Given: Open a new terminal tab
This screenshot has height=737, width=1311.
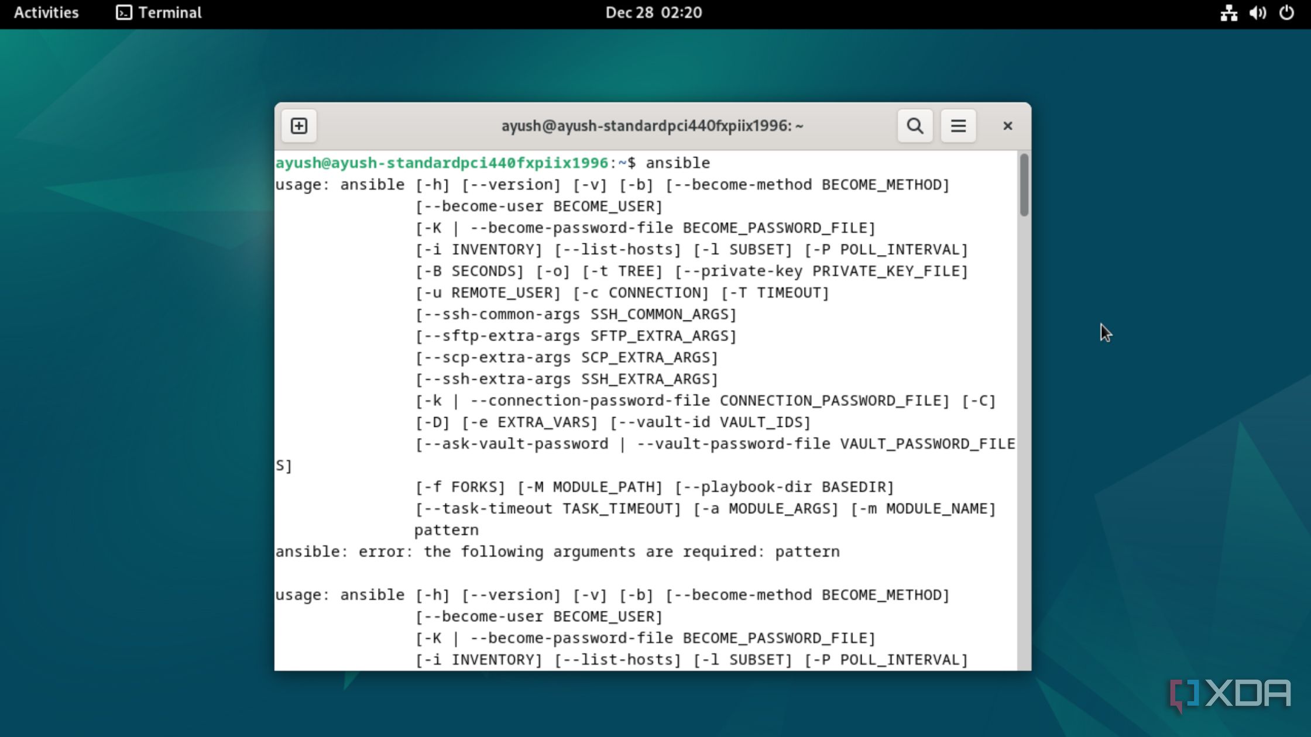Looking at the screenshot, I should point(298,126).
